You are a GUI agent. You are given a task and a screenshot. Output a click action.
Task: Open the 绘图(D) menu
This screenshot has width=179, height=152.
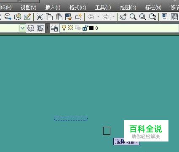click(128, 8)
